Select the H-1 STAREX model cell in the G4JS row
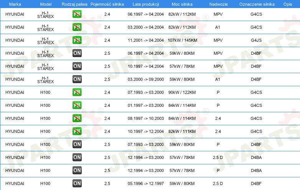 click(46, 41)
